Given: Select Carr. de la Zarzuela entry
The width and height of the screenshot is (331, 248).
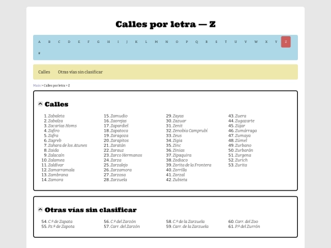Looking at the screenshot, I should tap(191, 227).
